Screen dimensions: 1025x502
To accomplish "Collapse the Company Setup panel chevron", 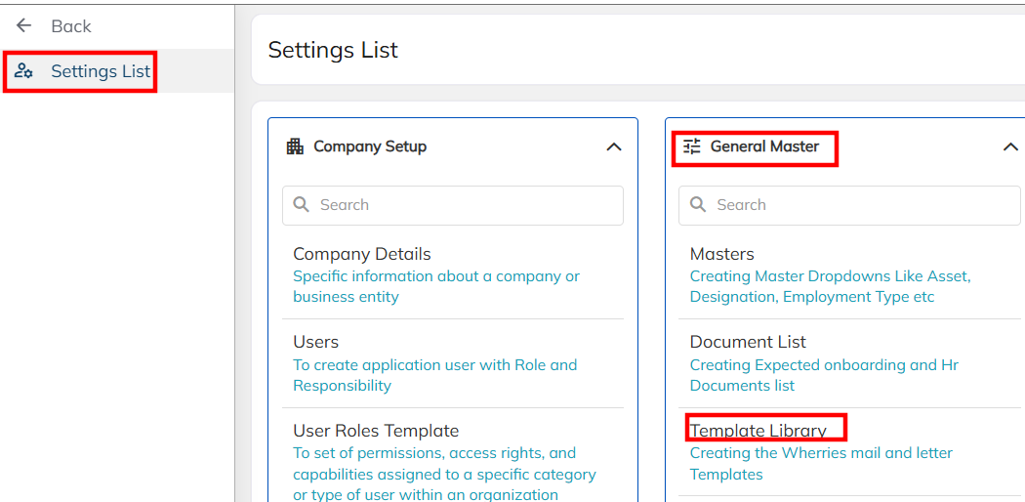I will coord(614,147).
